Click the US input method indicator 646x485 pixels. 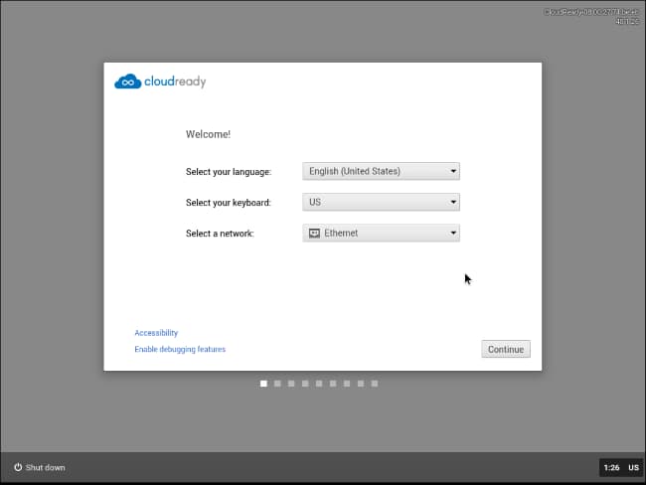633,467
